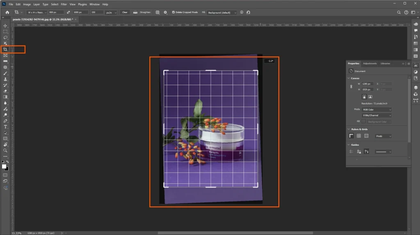Open the crop ratio preset dropdown

[37, 12]
